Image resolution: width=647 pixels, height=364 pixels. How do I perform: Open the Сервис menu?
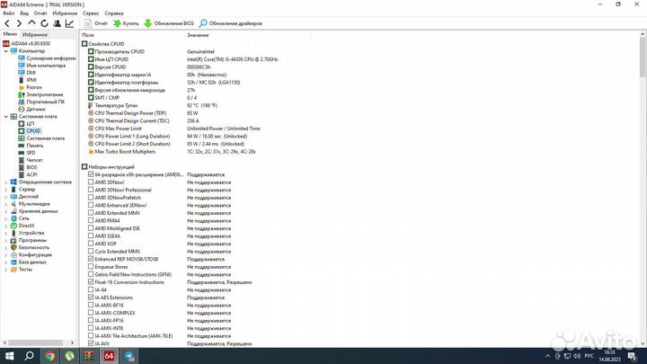pyautogui.click(x=91, y=13)
